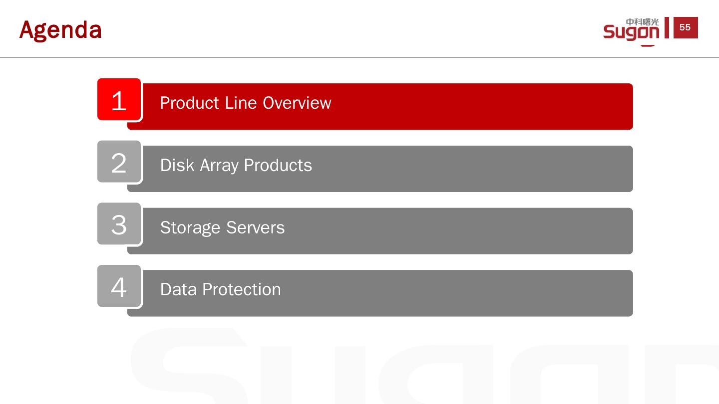This screenshot has height=404, width=719.
Task: Select the gray number 4 box
Action: pos(119,287)
